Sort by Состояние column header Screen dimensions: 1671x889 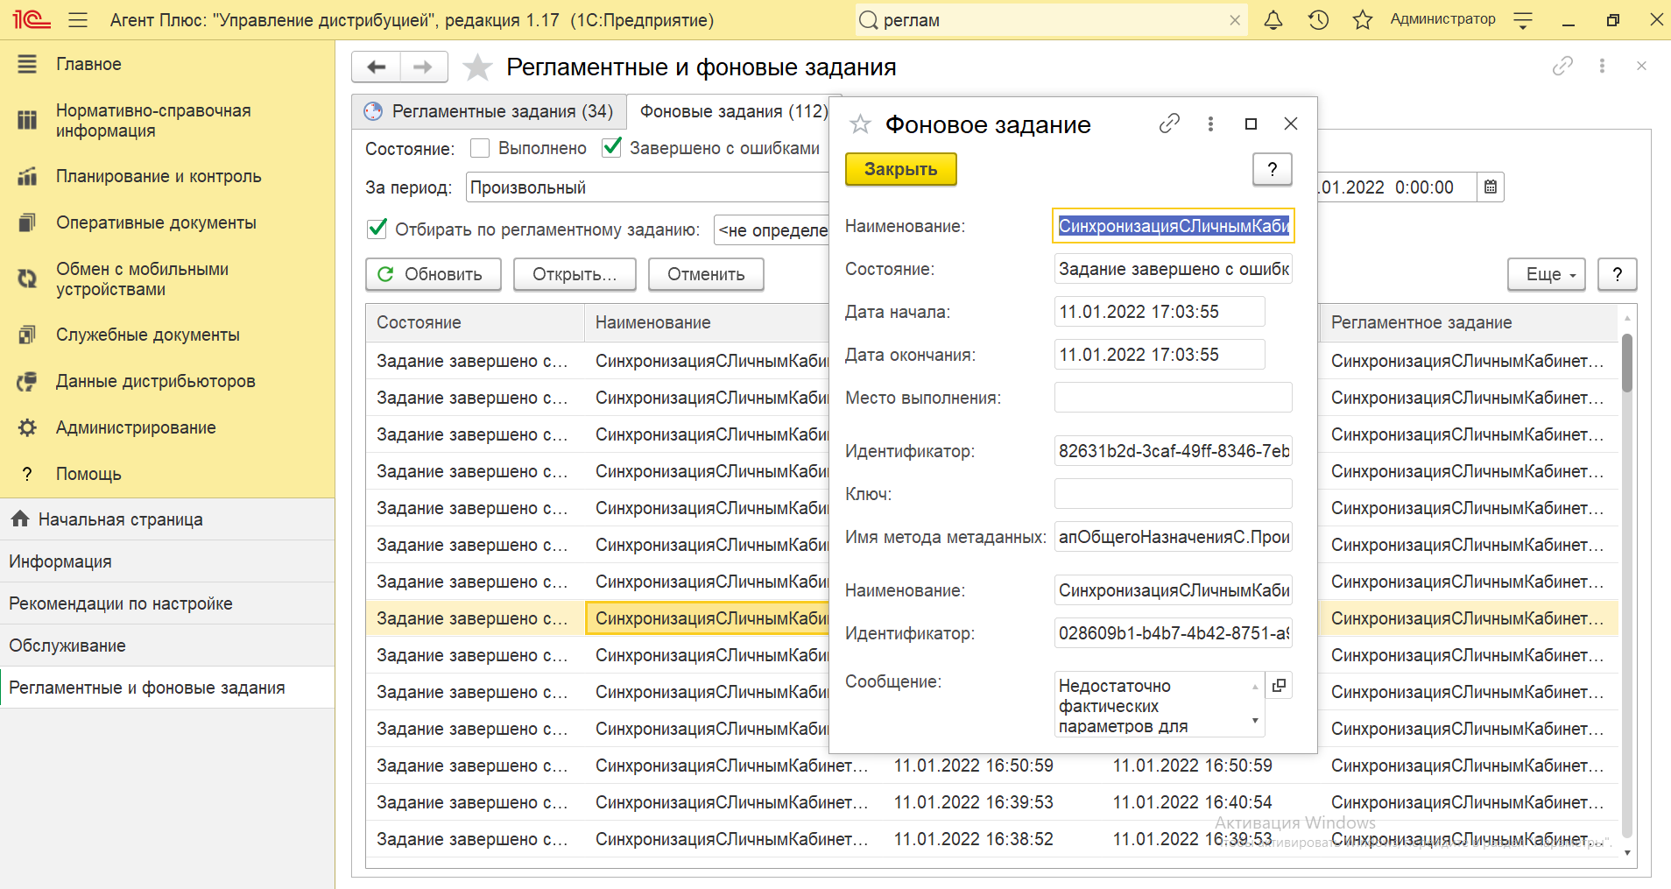click(x=475, y=322)
